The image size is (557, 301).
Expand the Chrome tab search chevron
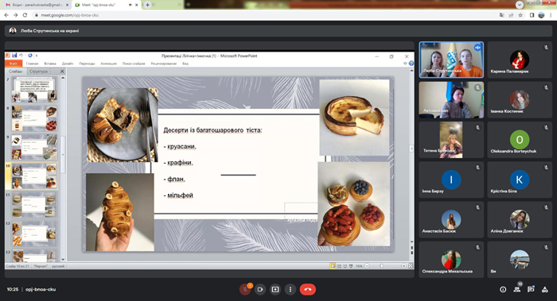pos(520,5)
